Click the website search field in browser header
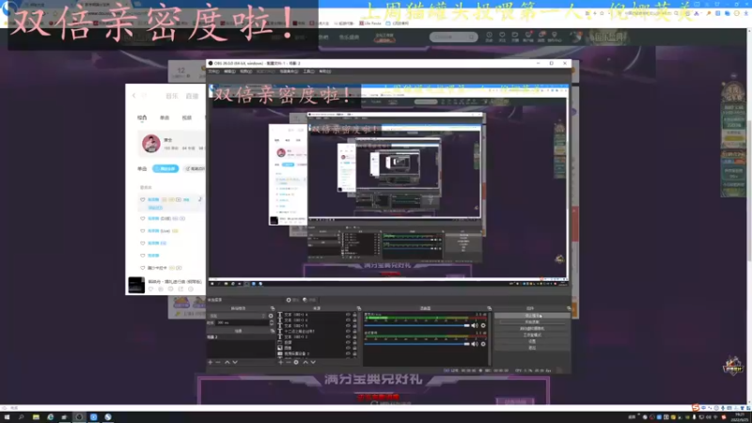The image size is (752, 423). 453,37
